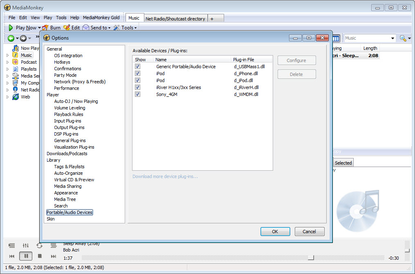Viewport: 415px width, 274px height.
Task: Skip to next track
Action: pyautogui.click(x=54, y=256)
